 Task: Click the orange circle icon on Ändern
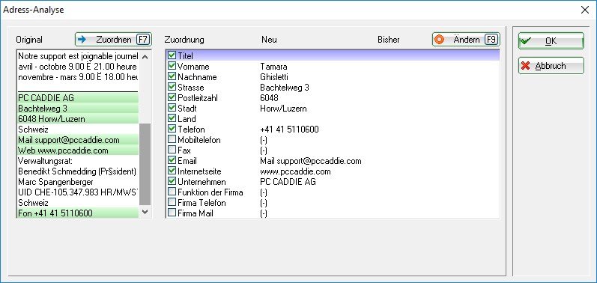439,40
